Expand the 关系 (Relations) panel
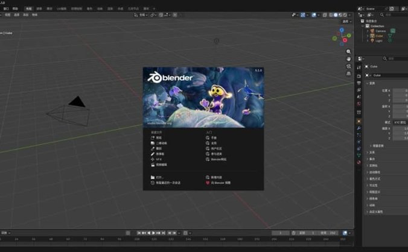 coord(372,153)
